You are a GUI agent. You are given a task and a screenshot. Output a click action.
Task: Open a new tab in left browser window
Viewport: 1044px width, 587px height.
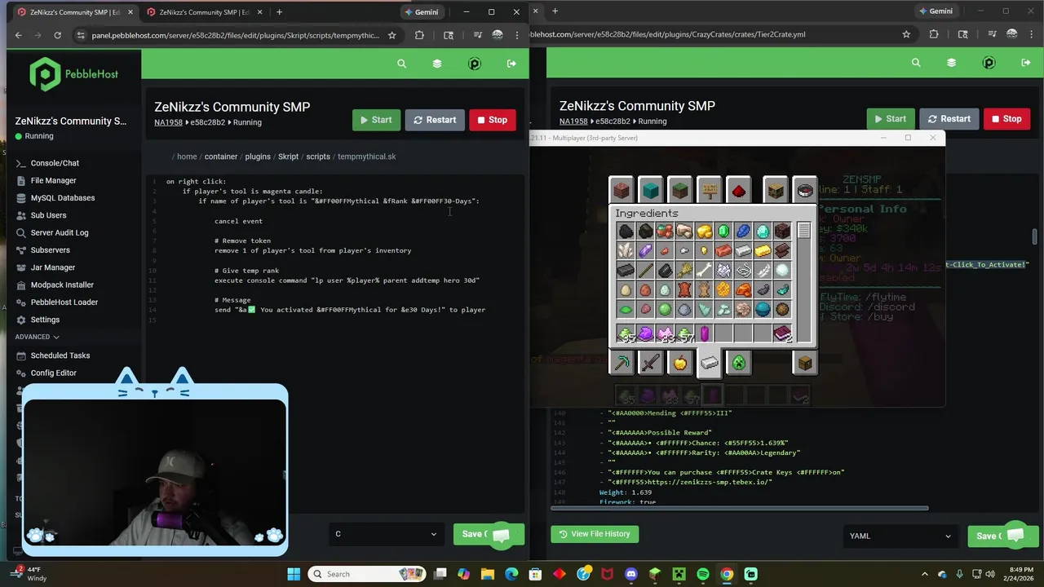[x=279, y=12]
